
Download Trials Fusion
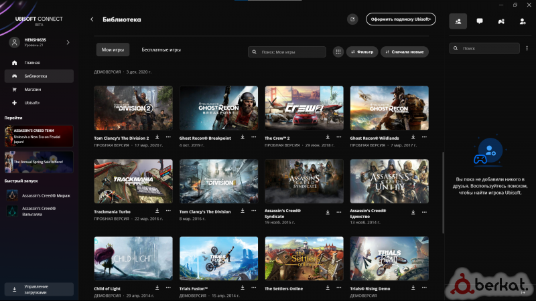click(x=243, y=288)
